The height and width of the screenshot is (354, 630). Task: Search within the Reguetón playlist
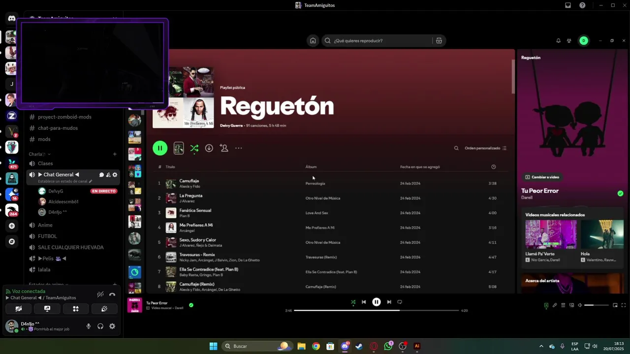[456, 148]
